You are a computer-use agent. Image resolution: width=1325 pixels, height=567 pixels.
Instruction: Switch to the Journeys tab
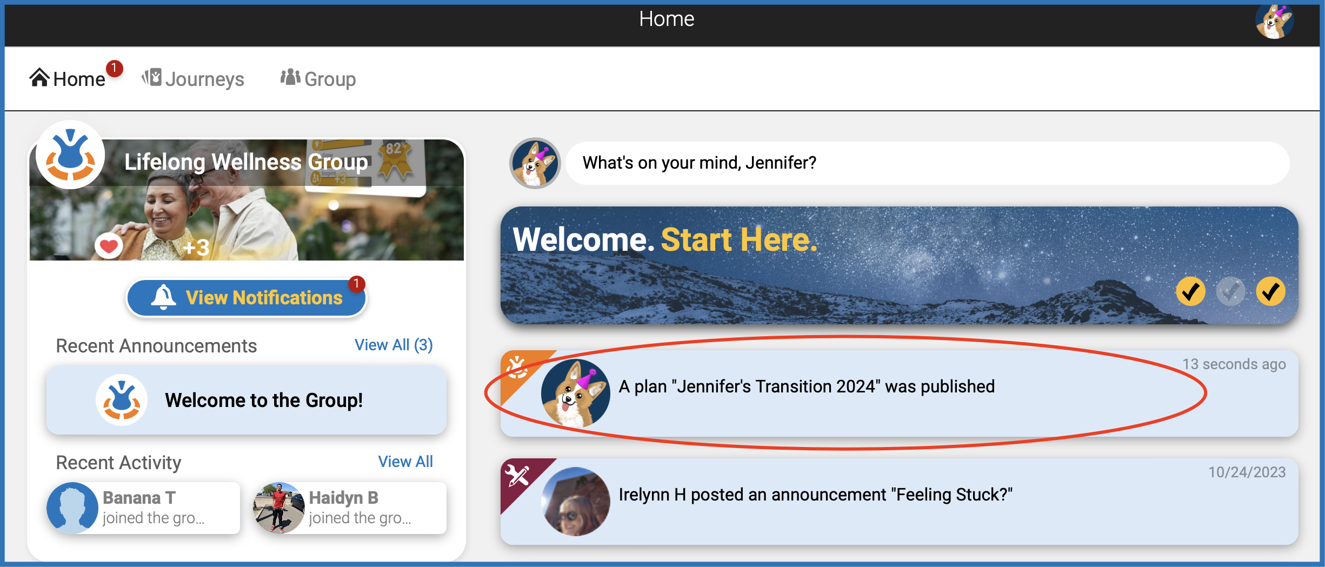click(204, 79)
